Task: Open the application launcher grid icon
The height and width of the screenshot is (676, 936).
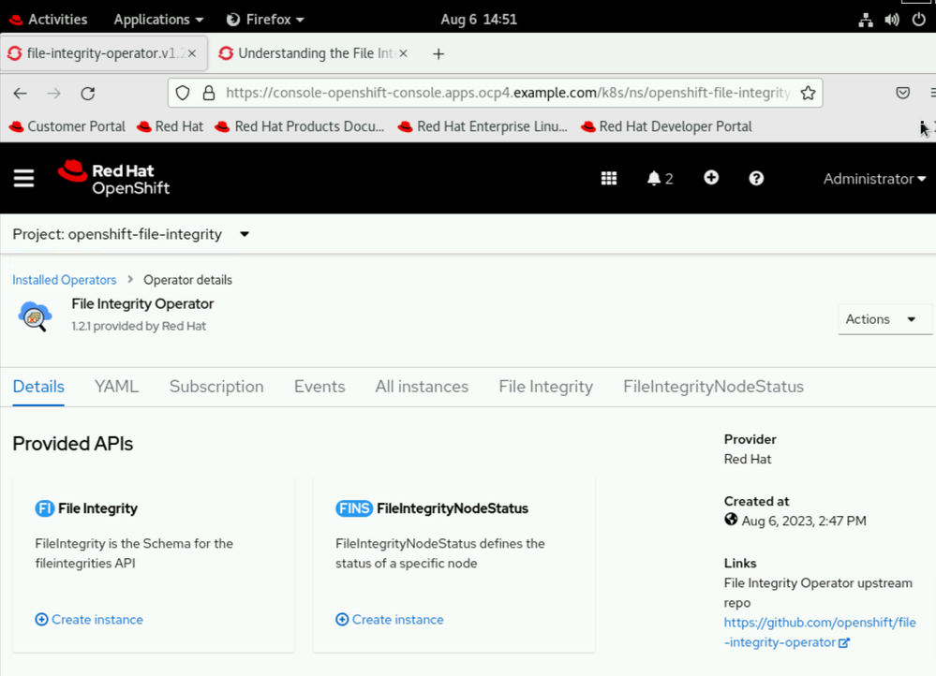Action: coord(609,179)
